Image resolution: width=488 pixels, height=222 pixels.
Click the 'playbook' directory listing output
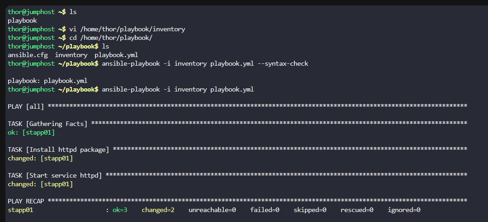pos(23,21)
